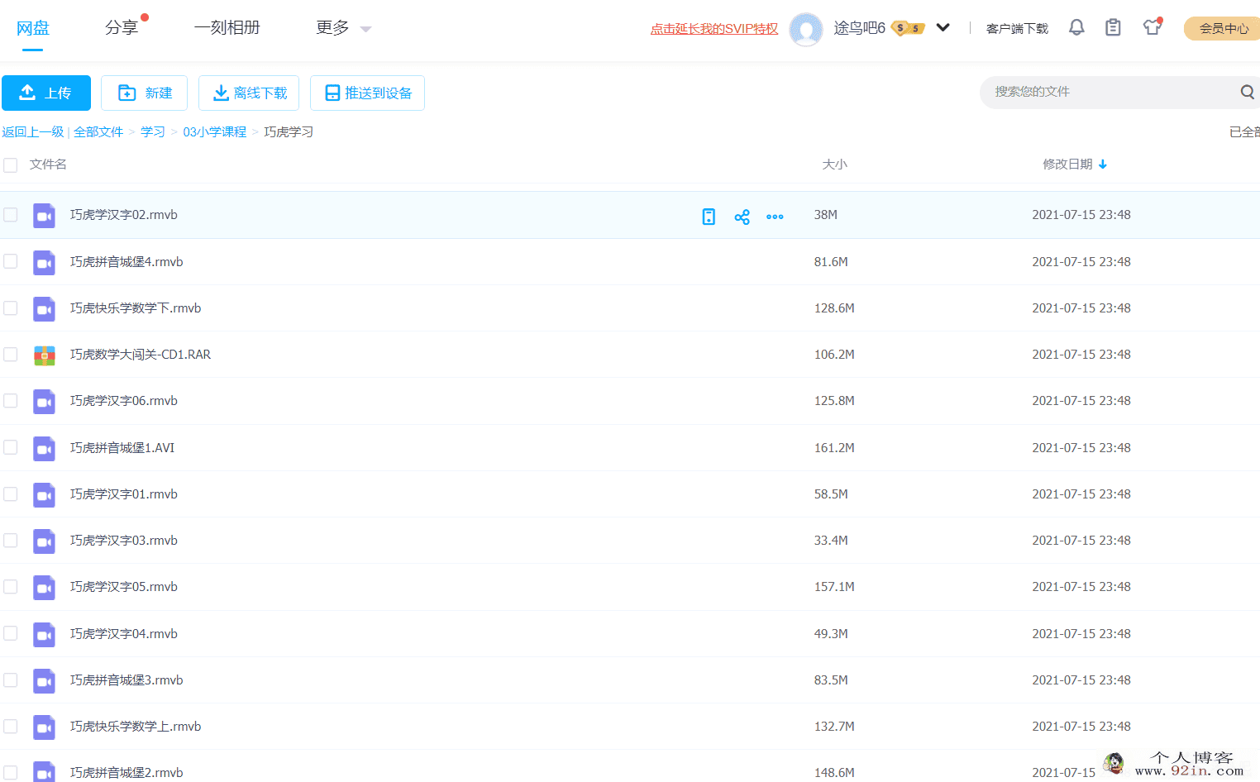Expand the account dropdown chevron

(943, 27)
